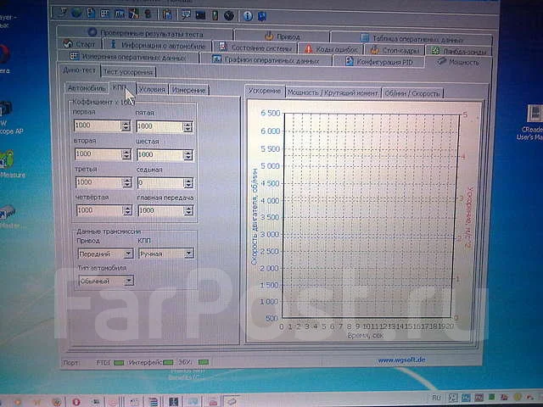This screenshot has width=543, height=407.
Task: Select the Дино-тест sub-tab
Action: coord(79,70)
